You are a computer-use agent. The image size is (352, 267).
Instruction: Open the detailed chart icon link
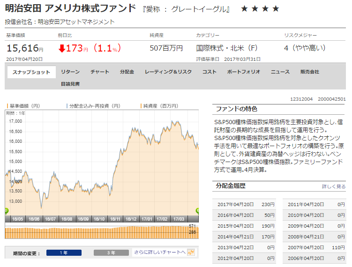point(191,252)
